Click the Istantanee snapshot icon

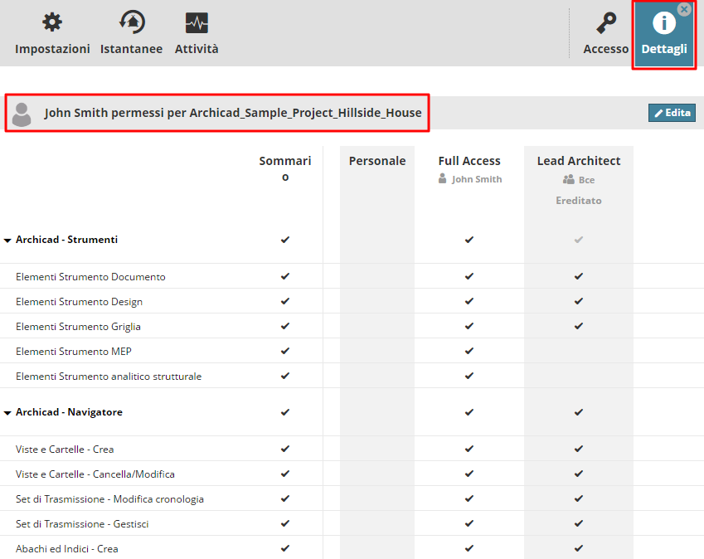131,22
